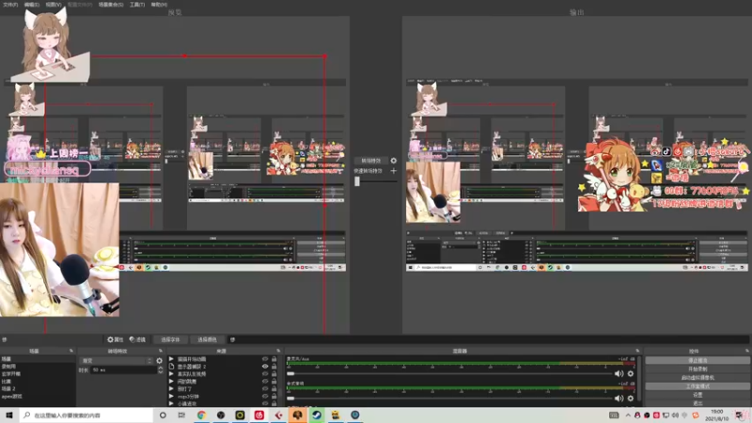The width and height of the screenshot is (752, 423).
Task: Toggle visibility of 显示器捕获 2 source
Action: (265, 367)
